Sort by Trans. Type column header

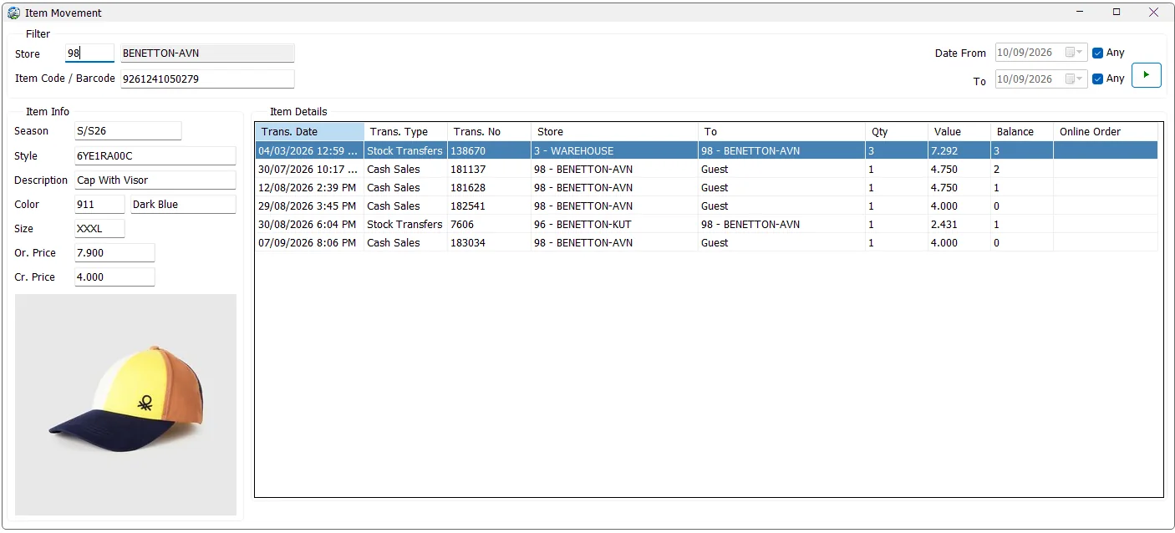[x=405, y=132]
